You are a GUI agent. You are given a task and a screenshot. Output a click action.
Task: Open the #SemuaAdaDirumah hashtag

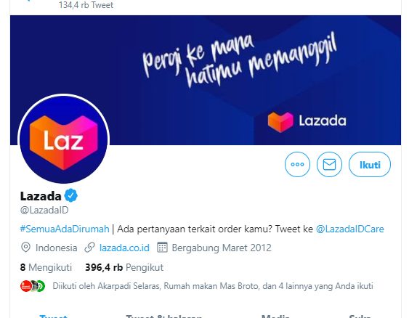(x=65, y=229)
